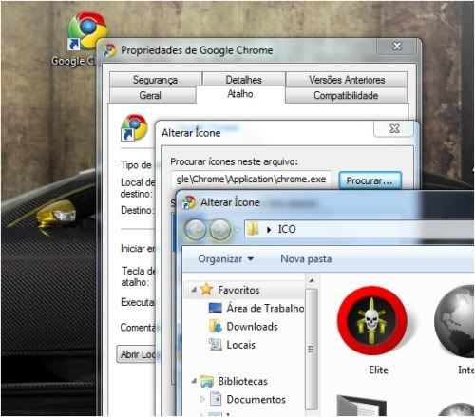Screen dimensions: 475x417
Task: Click Nova pasta in the toolbar
Action: coord(306,258)
